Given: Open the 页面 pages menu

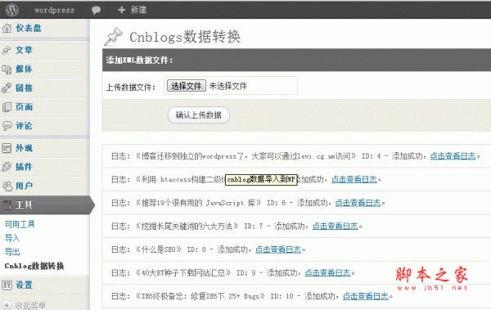Looking at the screenshot, I should coord(24,107).
